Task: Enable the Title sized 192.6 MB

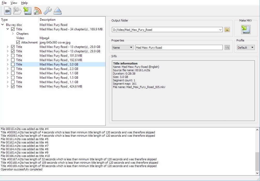Action: 12,60
